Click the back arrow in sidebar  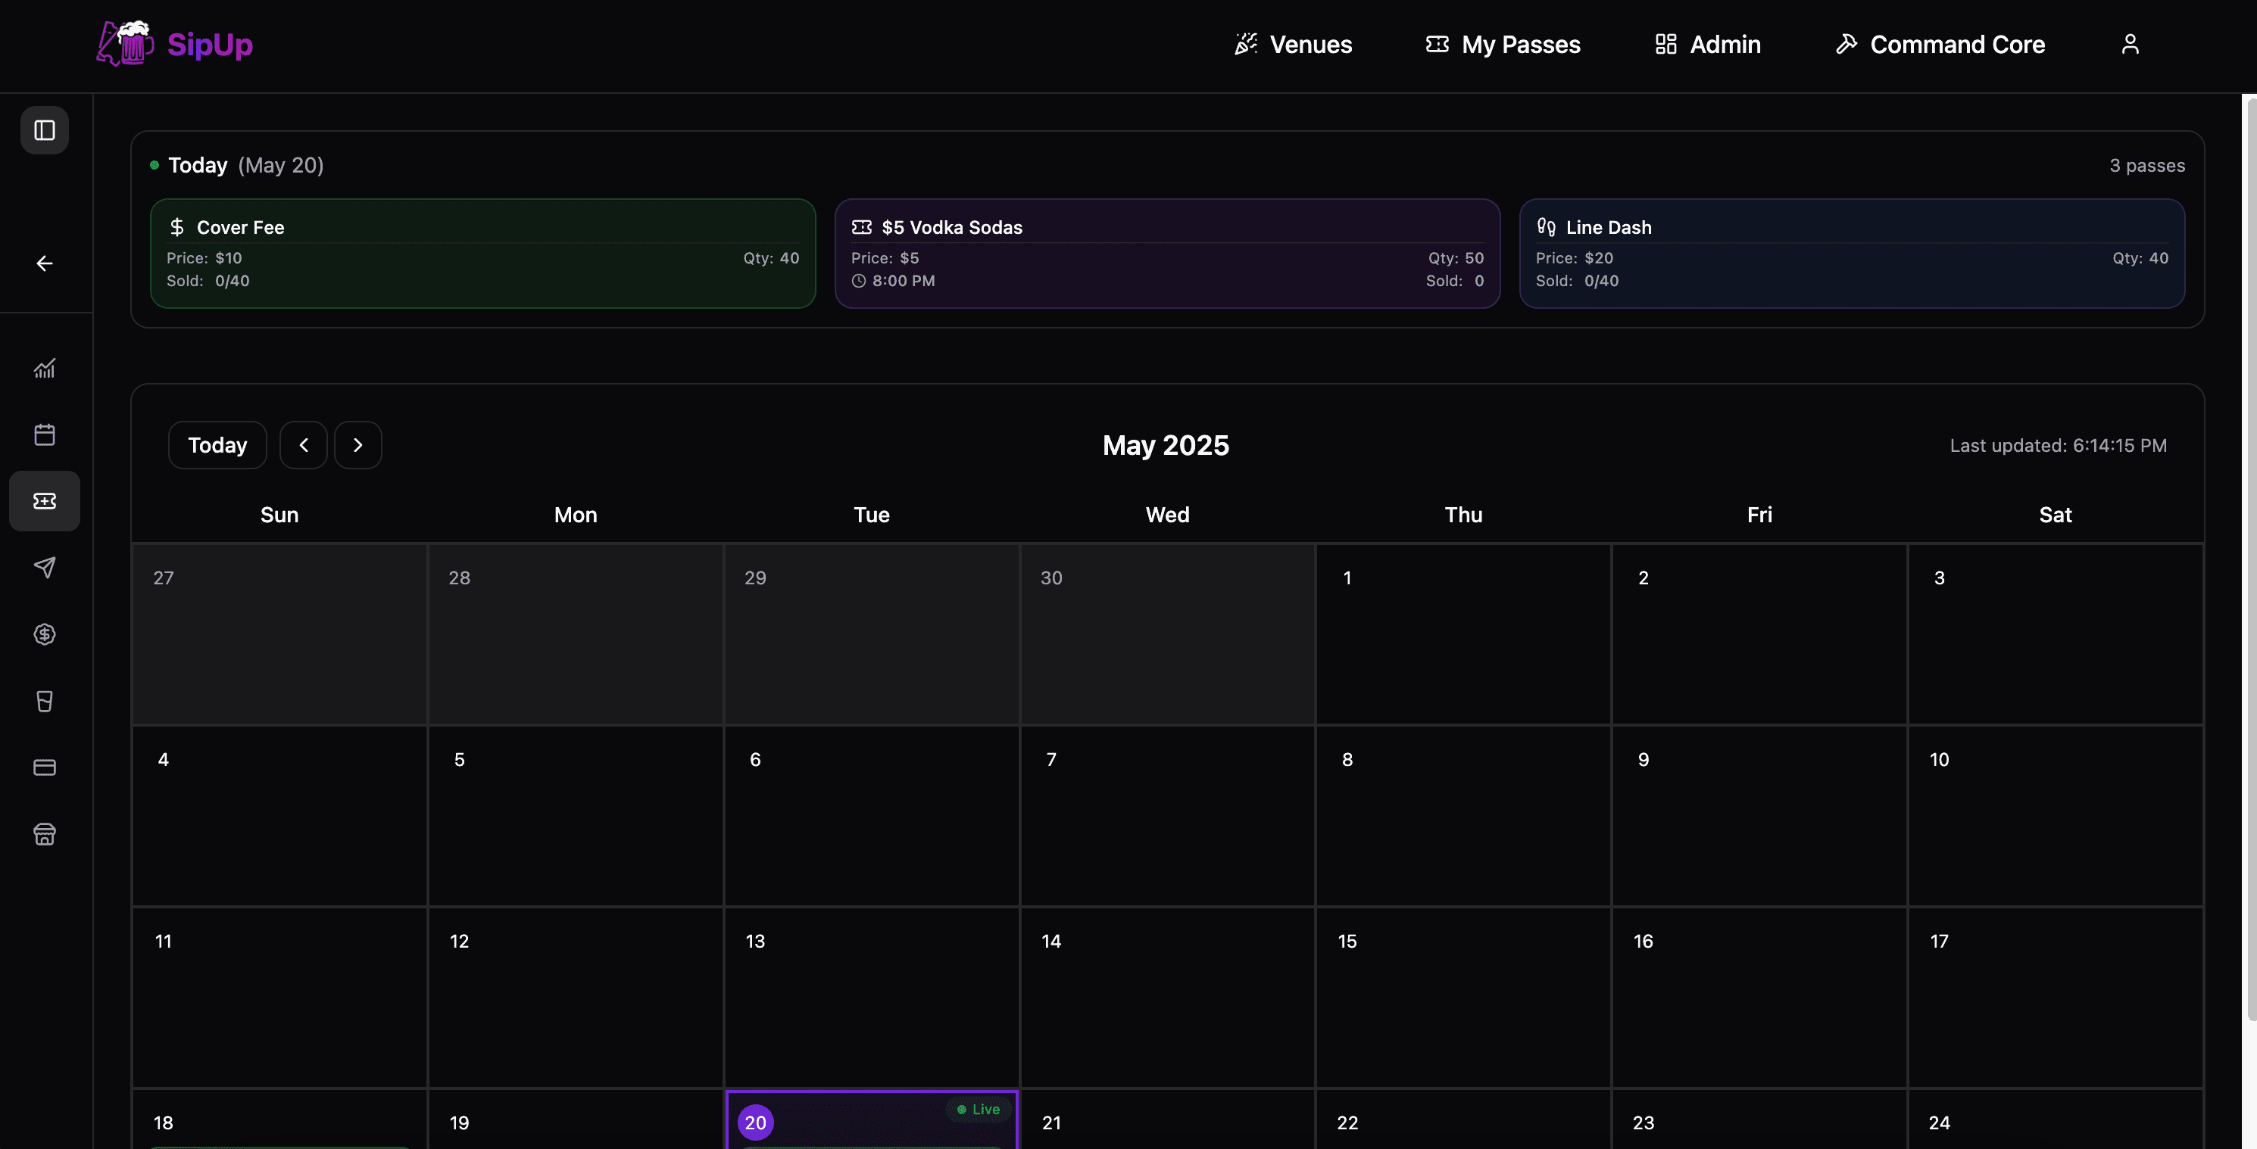(x=45, y=263)
